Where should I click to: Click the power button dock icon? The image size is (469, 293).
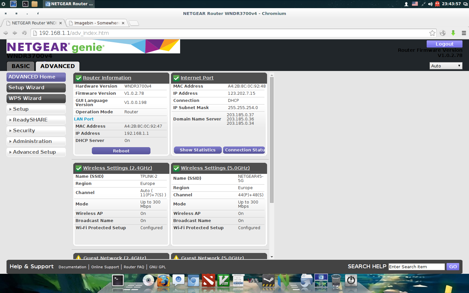pos(351,280)
